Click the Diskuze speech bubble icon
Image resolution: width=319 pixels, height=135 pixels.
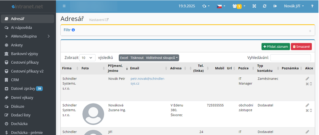(x=7, y=106)
